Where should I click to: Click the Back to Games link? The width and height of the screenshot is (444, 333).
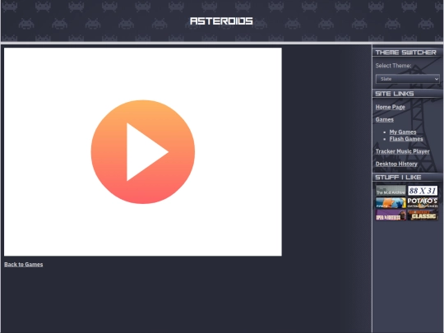coord(24,264)
